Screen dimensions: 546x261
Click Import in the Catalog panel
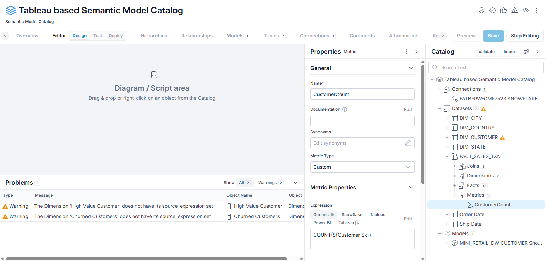(x=510, y=52)
